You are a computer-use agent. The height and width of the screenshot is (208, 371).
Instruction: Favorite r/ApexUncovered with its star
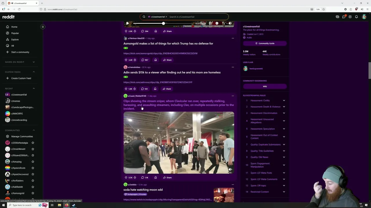pos(33,174)
